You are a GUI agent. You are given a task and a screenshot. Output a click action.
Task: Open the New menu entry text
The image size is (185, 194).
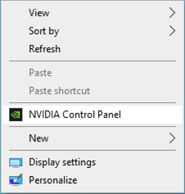tap(39, 138)
